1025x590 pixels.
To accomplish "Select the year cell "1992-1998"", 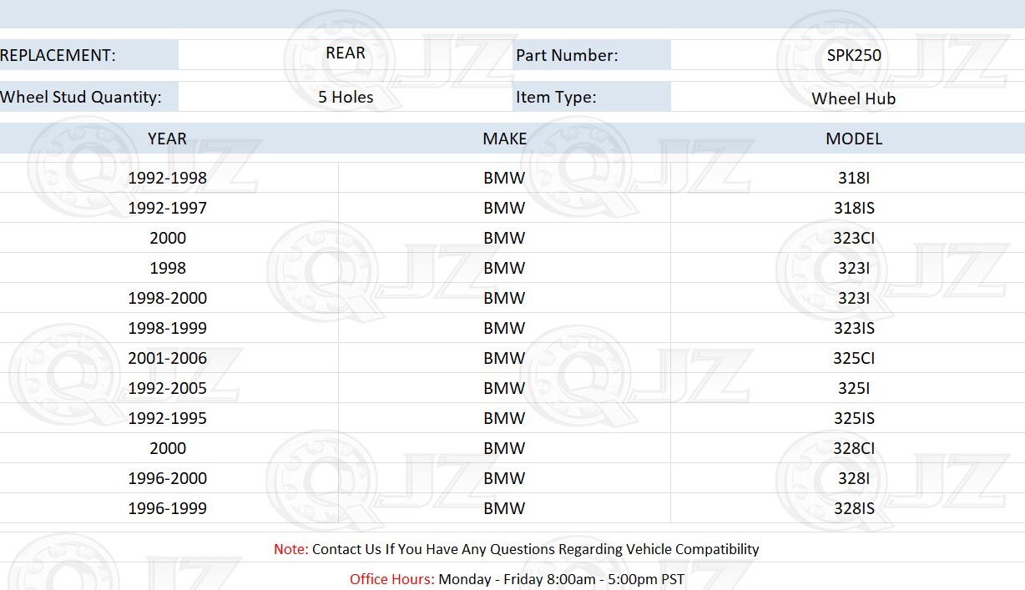I will (167, 178).
